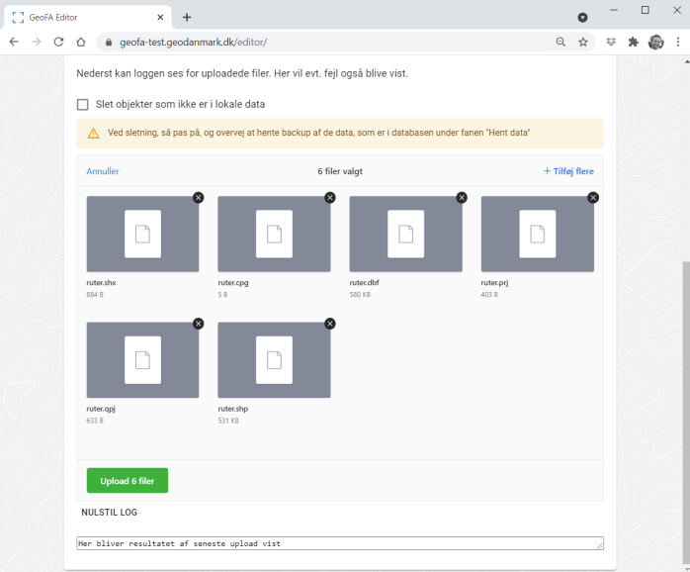Click NULSTIL LOG button

pos(109,513)
